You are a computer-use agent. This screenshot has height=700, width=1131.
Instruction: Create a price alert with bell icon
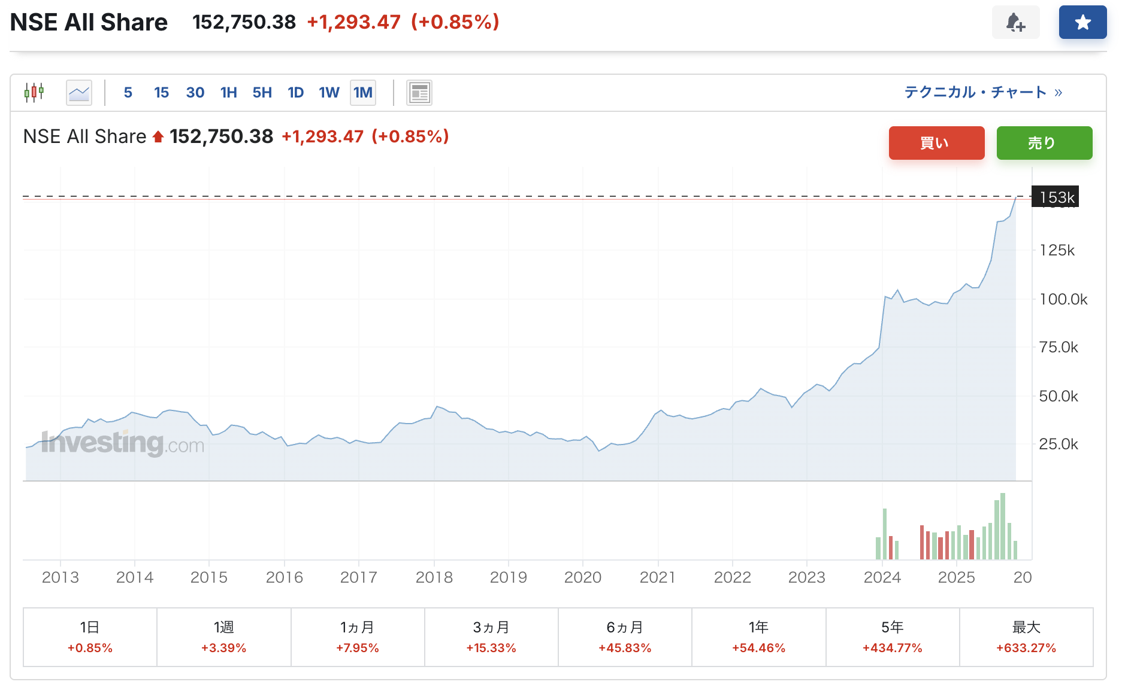[1015, 23]
